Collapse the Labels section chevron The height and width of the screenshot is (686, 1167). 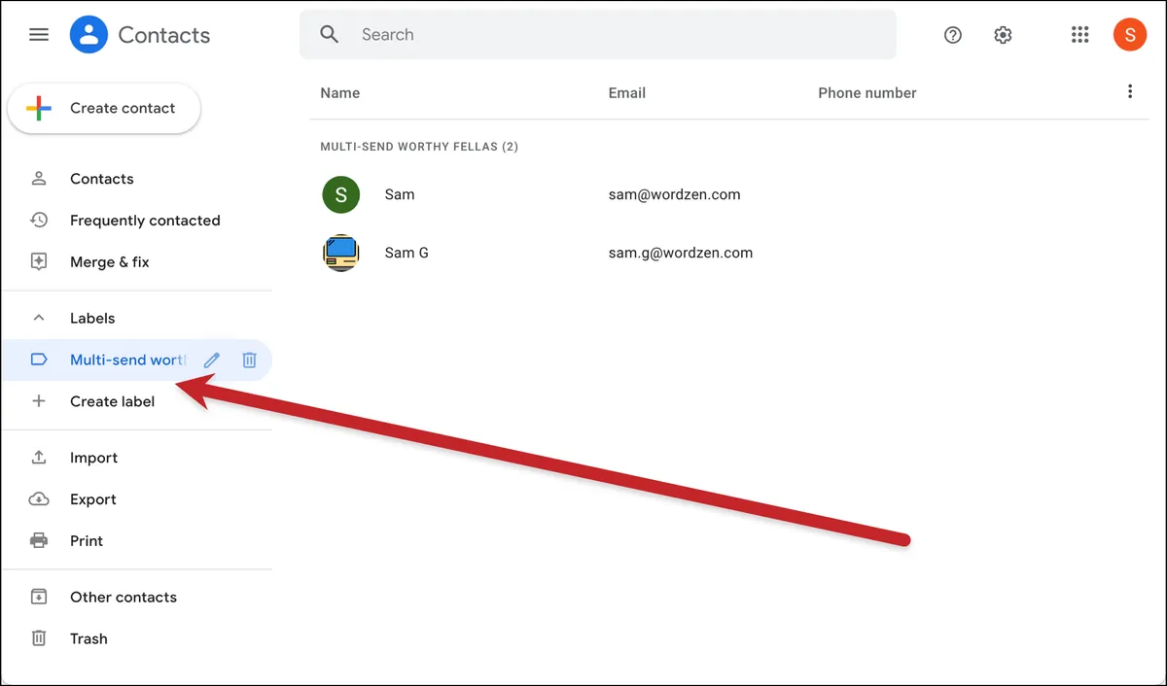click(39, 318)
